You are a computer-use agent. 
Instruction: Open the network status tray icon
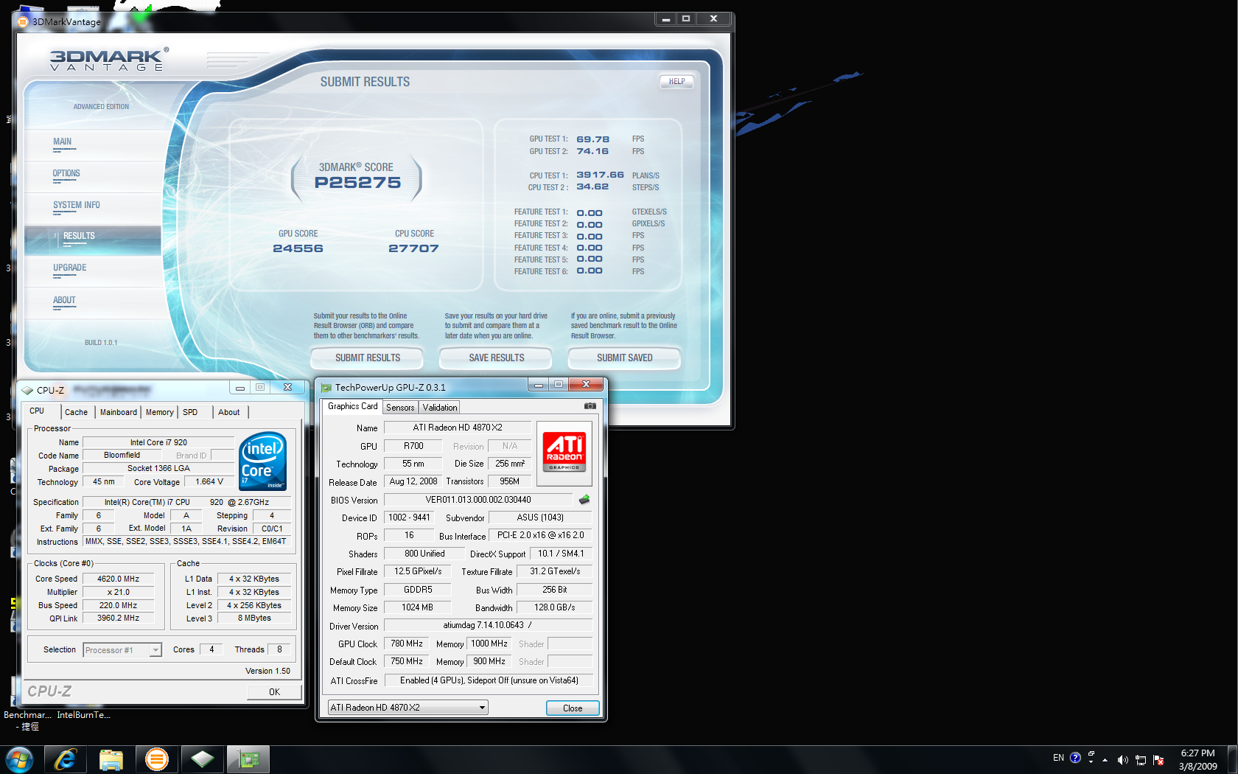pos(1141,759)
